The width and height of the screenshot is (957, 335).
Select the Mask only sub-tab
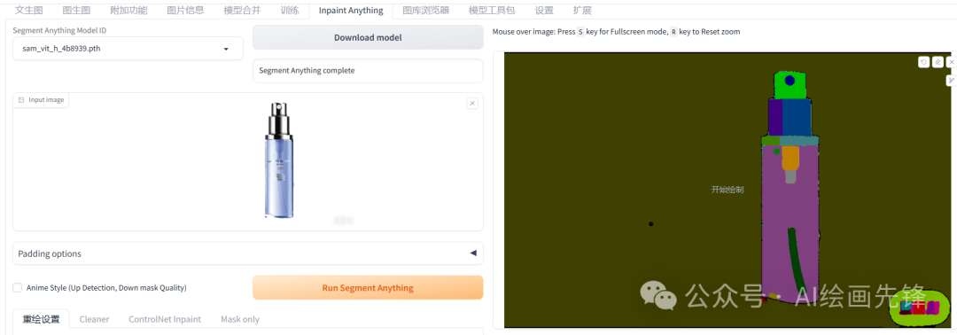point(240,319)
